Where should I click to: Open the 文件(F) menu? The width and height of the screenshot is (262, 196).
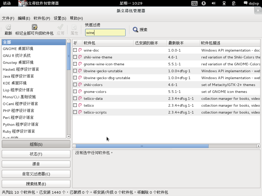tap(8, 18)
